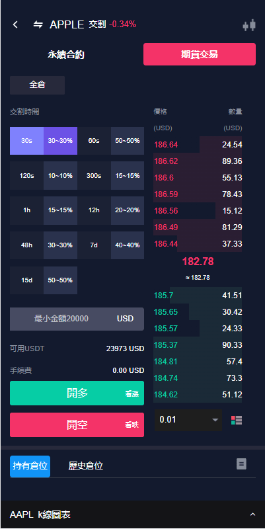Choose the 7d delivery time
This screenshot has height=529, width=265.
point(94,245)
